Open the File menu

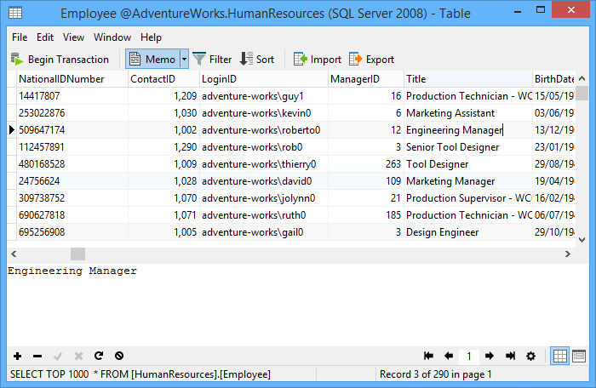point(20,37)
